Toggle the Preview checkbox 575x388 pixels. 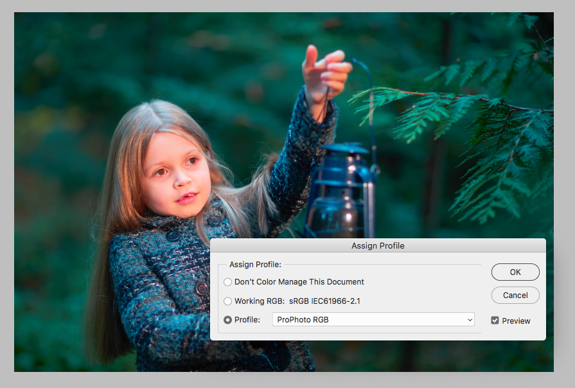click(x=495, y=321)
